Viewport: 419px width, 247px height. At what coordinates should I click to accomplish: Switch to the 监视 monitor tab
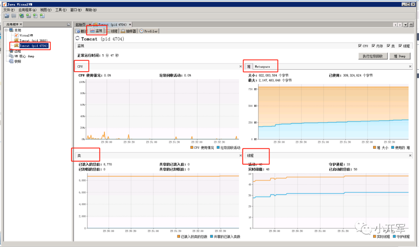(97, 31)
